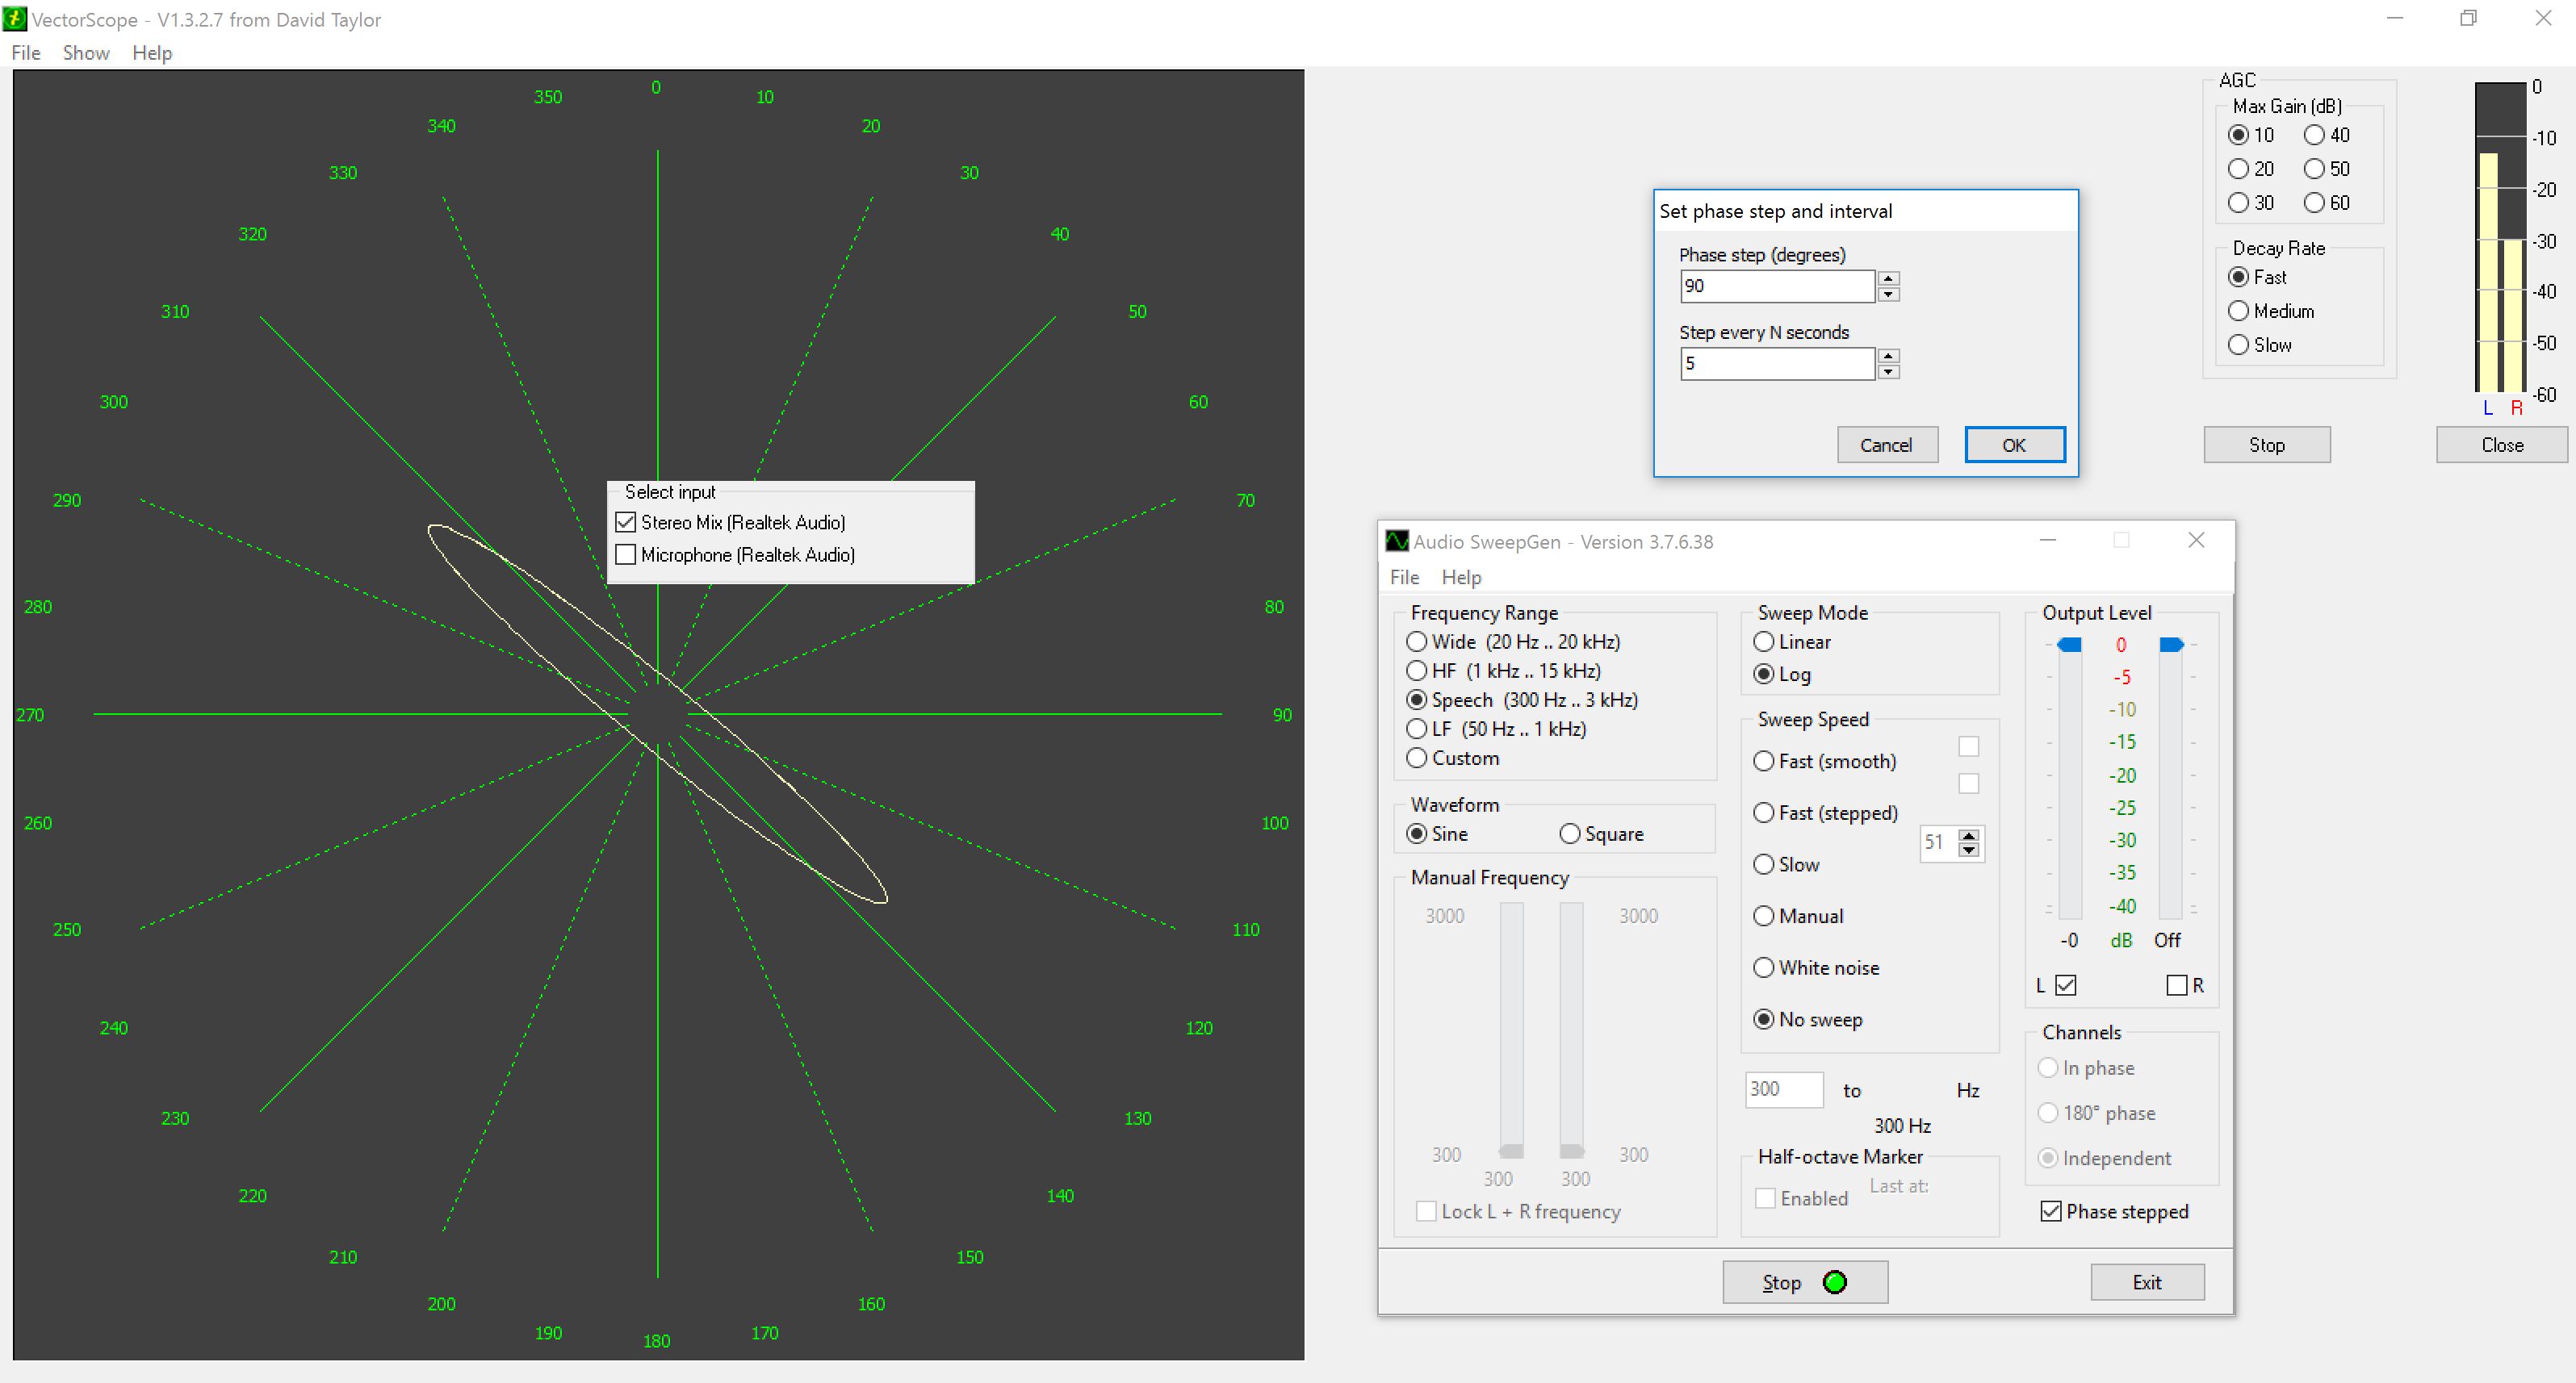
Task: Increase phase step with up spinner arrow
Action: [1888, 279]
